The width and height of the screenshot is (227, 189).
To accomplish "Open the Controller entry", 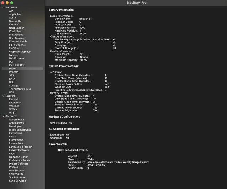I will 15,31.
